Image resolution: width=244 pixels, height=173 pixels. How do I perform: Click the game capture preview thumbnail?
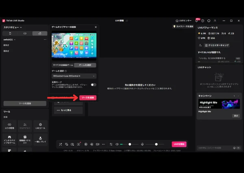(74, 46)
